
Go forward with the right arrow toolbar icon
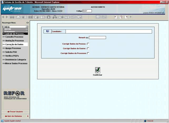pyautogui.click(x=7, y=17)
